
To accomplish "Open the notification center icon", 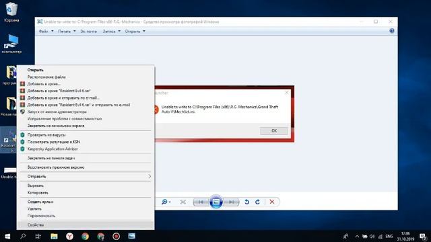I will [423, 236].
